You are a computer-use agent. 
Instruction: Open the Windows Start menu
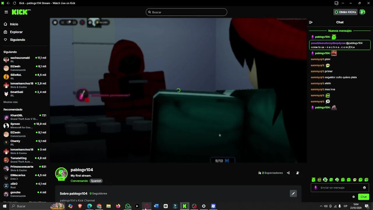point(5,206)
